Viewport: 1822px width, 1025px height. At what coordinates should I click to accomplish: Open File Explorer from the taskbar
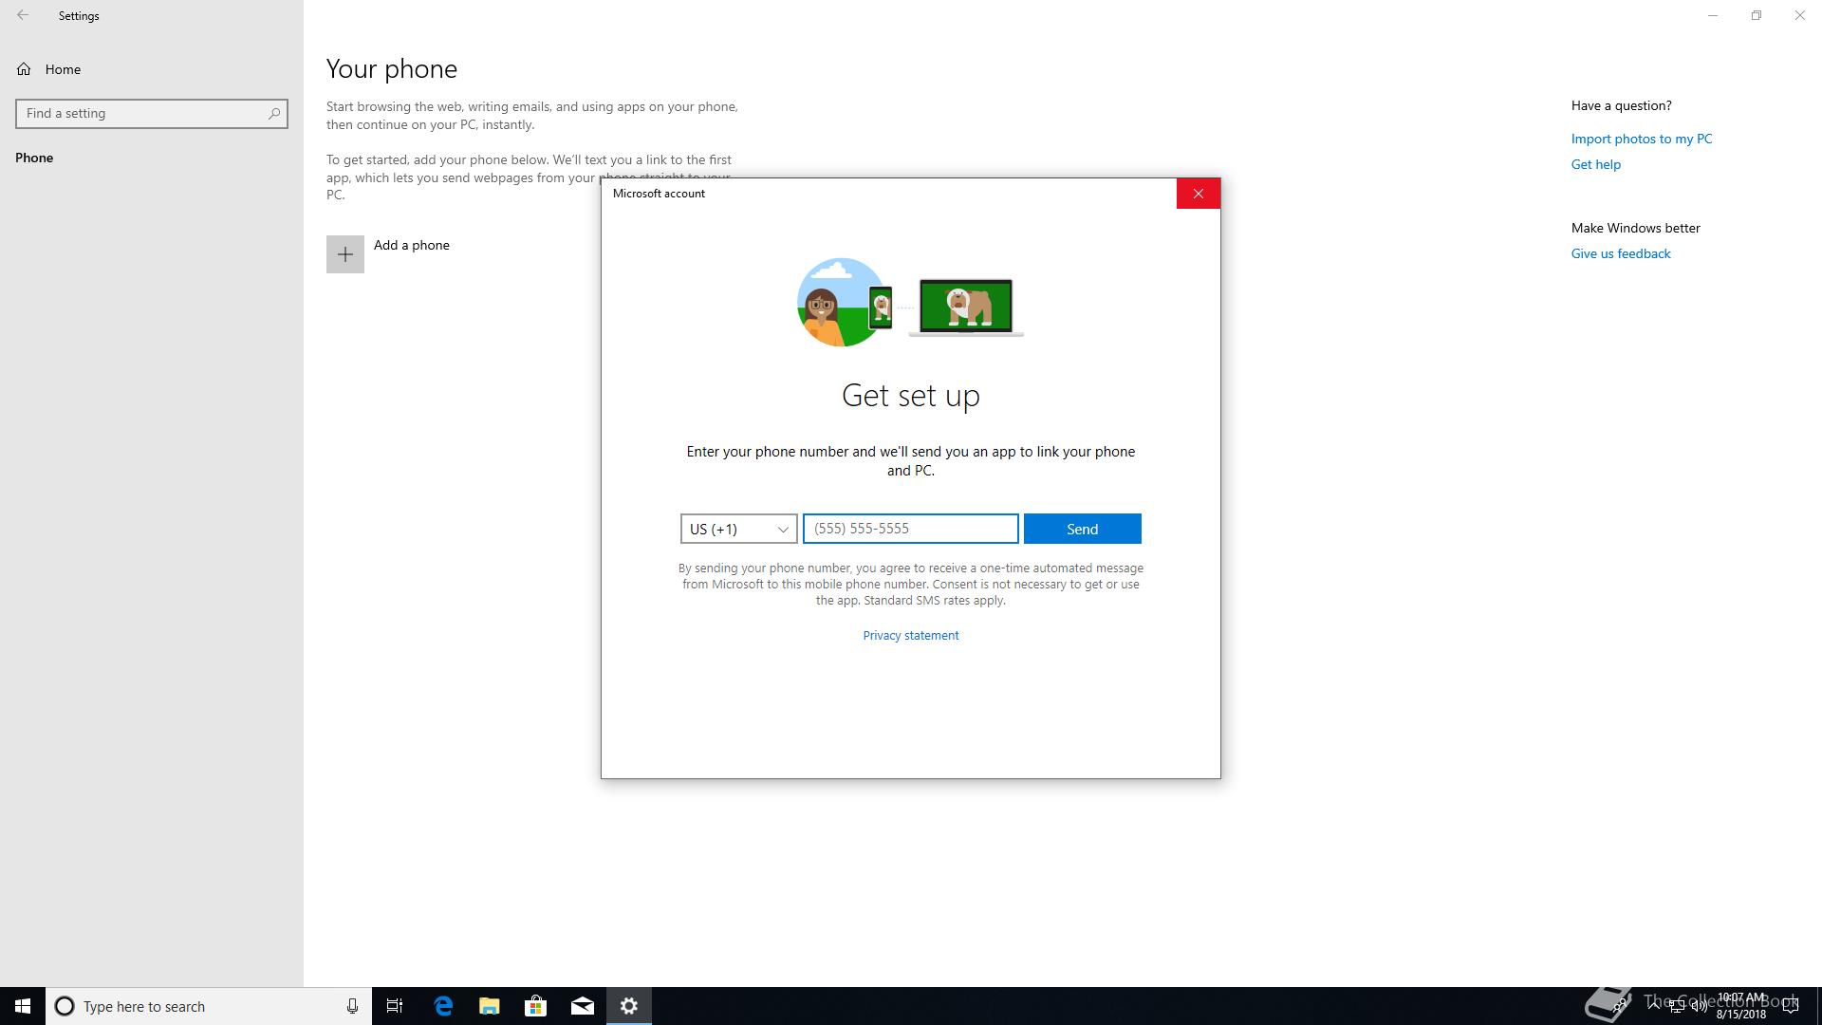(x=490, y=1006)
